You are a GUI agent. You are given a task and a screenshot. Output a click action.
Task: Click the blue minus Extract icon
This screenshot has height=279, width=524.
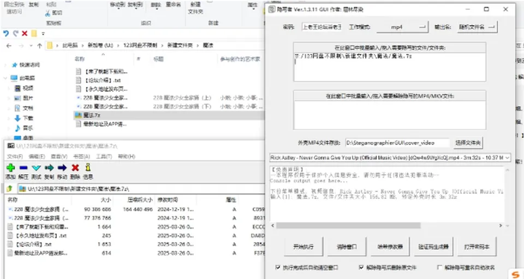[x=23, y=168]
